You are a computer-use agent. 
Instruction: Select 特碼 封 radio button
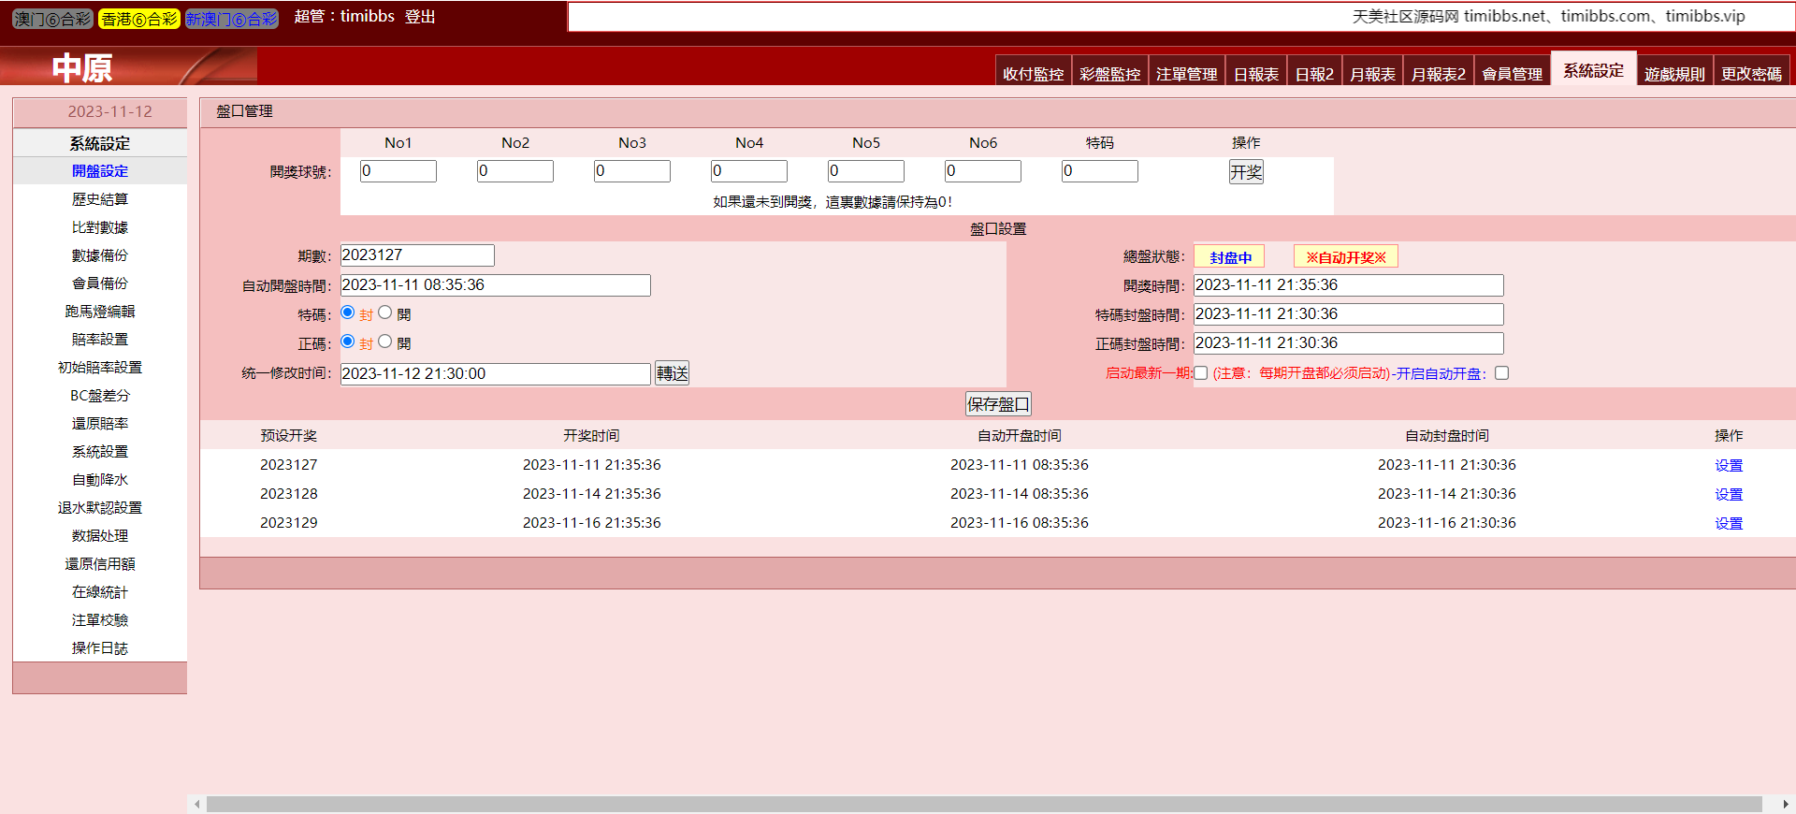[x=348, y=313]
